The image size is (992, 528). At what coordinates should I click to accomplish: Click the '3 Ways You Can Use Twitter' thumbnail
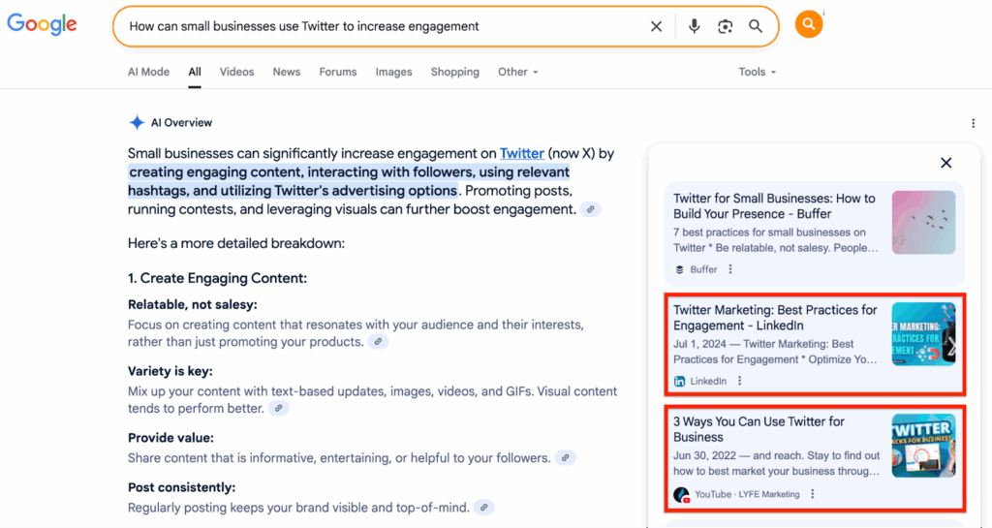pyautogui.click(x=922, y=446)
